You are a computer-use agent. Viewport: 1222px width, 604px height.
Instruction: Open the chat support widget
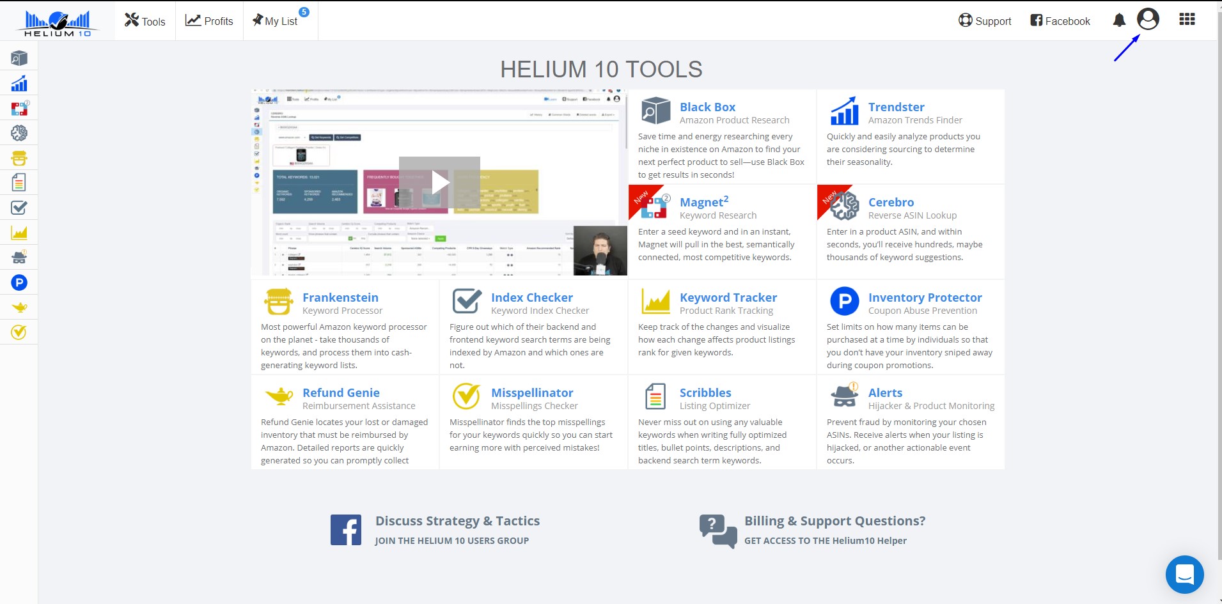(x=1184, y=574)
